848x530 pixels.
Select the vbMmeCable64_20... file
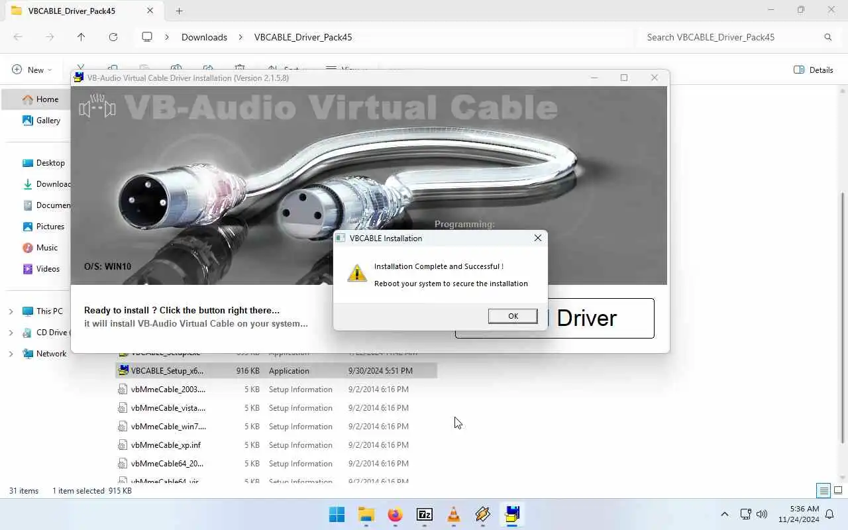(x=276, y=464)
